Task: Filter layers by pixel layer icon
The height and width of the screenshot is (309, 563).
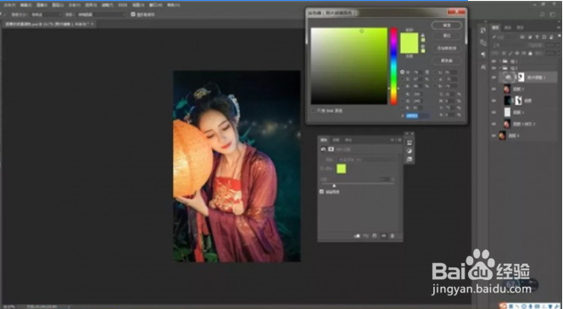Action: click(x=522, y=37)
